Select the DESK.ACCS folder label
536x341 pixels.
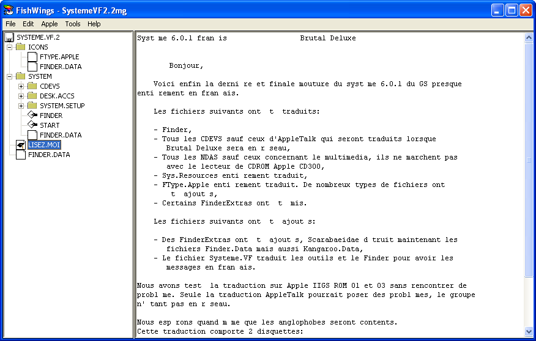(x=57, y=97)
